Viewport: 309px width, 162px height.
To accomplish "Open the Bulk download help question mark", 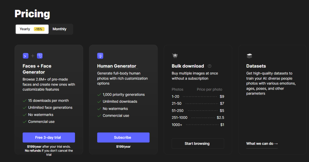I will [210, 66].
